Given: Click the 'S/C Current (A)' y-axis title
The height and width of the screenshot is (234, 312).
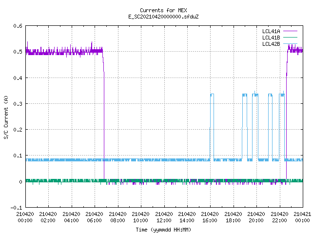Looking at the screenshot, I should [6, 117].
